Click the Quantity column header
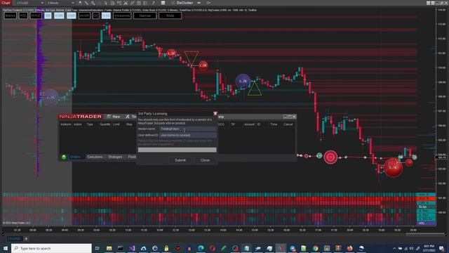 [x=105, y=124]
